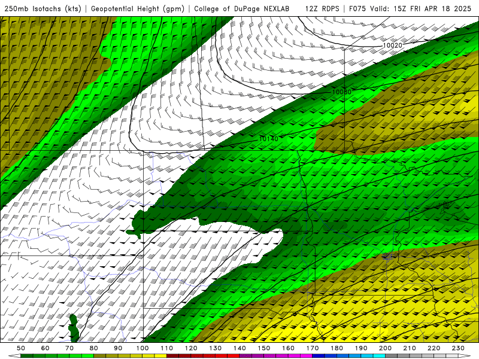The height and width of the screenshot is (359, 479).
Task: Click the "12Z RDPS" model run label
Action: [322, 9]
